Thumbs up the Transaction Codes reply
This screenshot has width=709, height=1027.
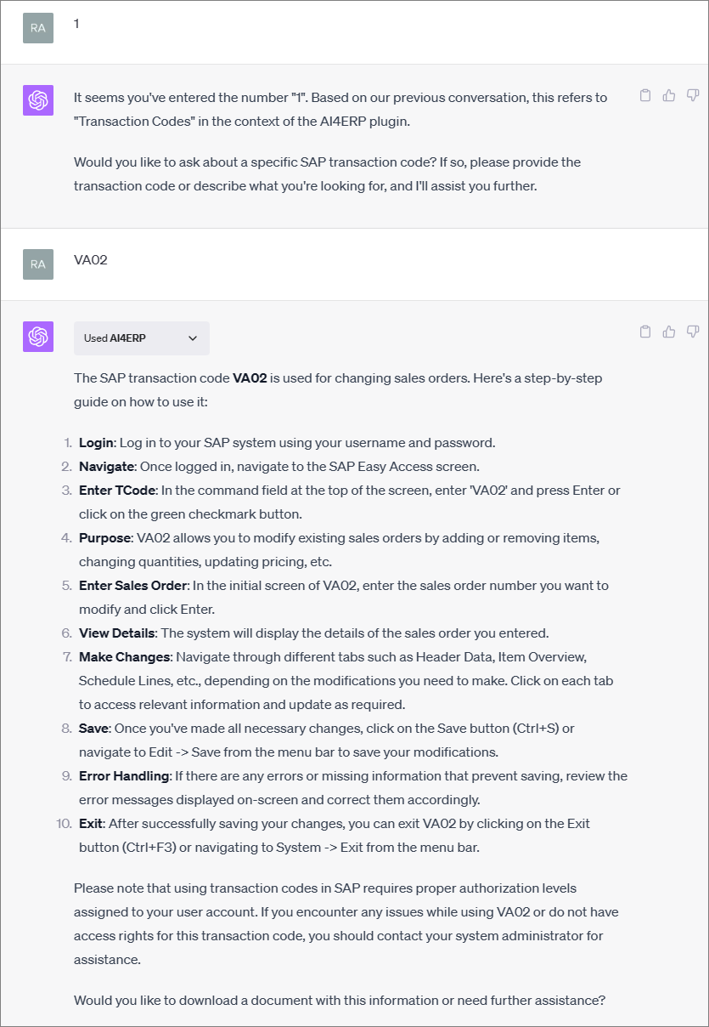[x=669, y=95]
